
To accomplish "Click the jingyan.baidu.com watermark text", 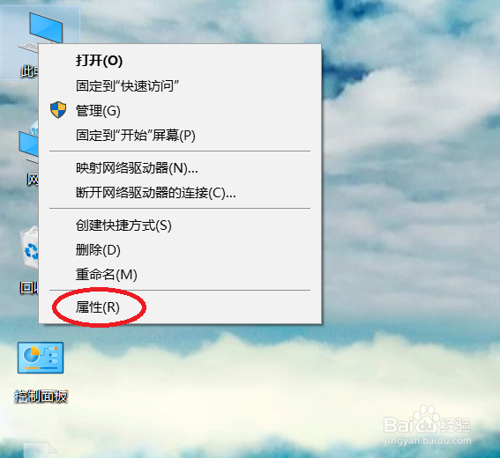I will pyautogui.click(x=428, y=440).
